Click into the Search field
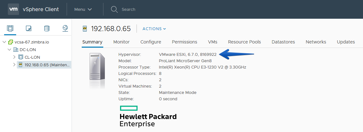The height and width of the screenshot is (132, 363). pos(129,10)
